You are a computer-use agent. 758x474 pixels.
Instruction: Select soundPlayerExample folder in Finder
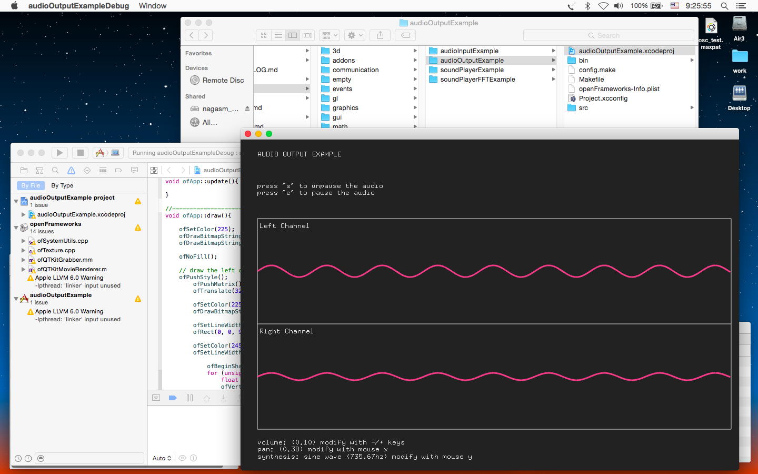point(472,70)
